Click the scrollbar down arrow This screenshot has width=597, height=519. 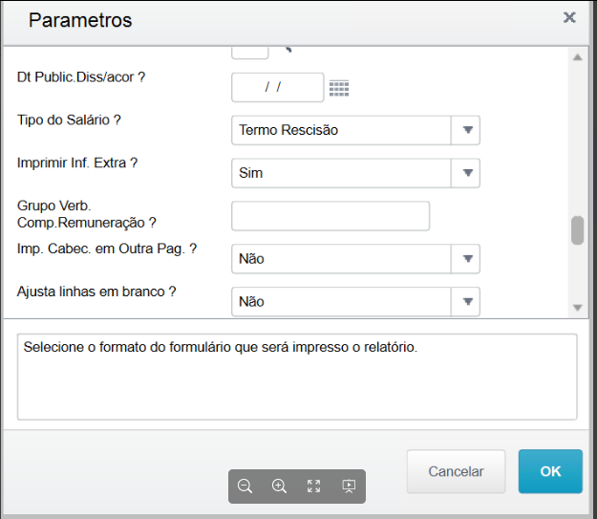click(x=578, y=308)
